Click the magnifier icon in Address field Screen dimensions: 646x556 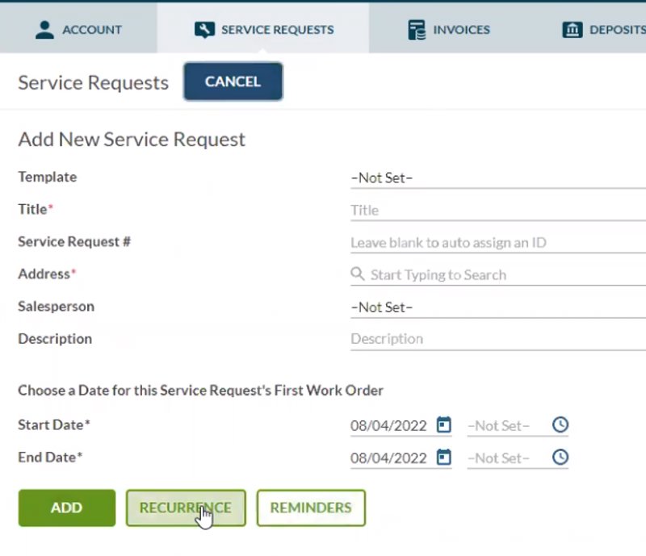tap(358, 274)
